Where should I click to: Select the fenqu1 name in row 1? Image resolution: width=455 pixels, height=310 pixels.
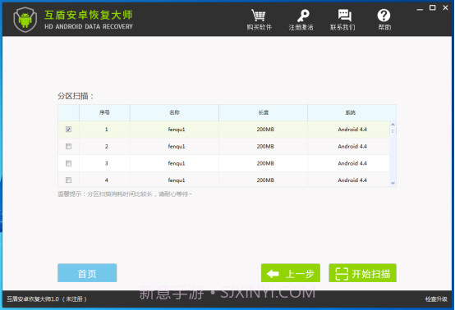177,130
